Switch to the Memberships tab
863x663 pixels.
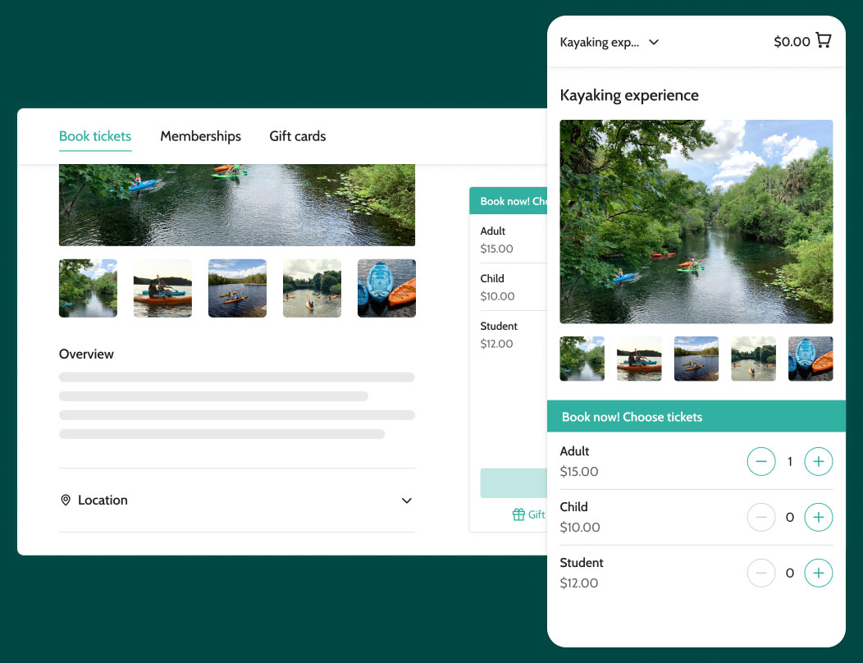click(x=200, y=136)
